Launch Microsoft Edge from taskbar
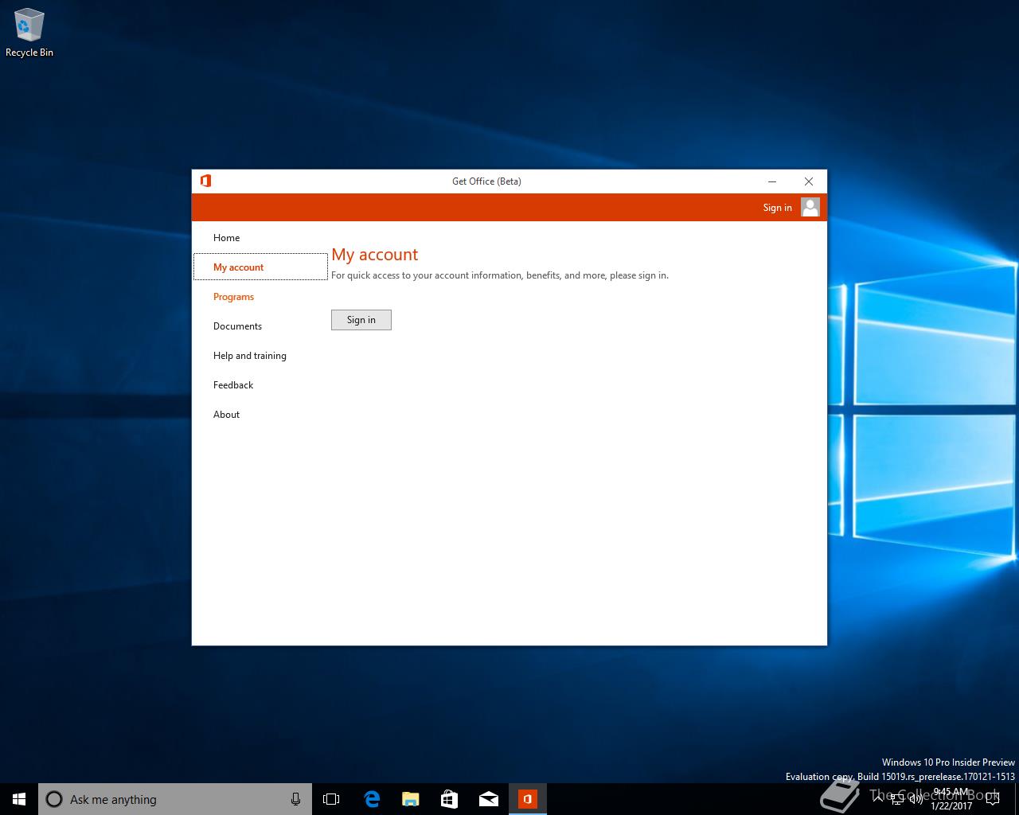The image size is (1019, 815). 371,799
